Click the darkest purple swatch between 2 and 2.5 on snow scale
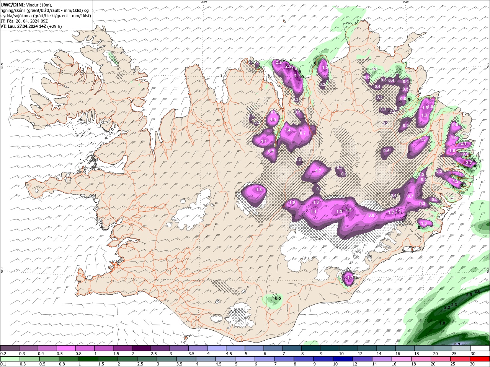 pos(141,348)
